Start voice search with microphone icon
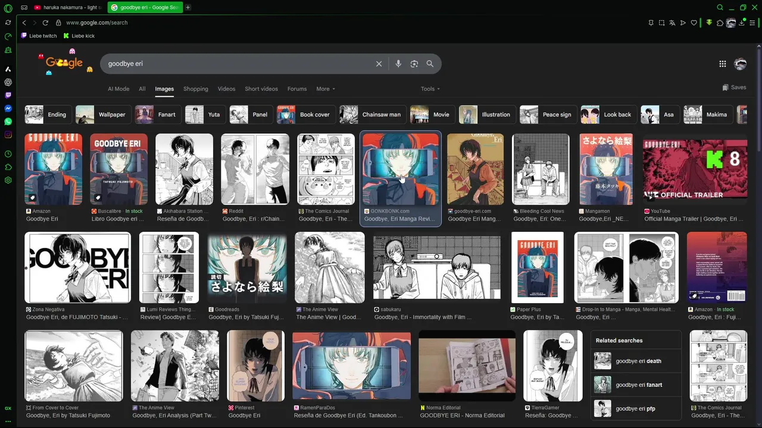 (398, 64)
